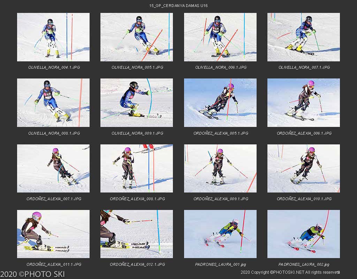Select photo OLIVELLA_NORA_008.1.JPG
The height and width of the screenshot is (279, 357).
53,103
